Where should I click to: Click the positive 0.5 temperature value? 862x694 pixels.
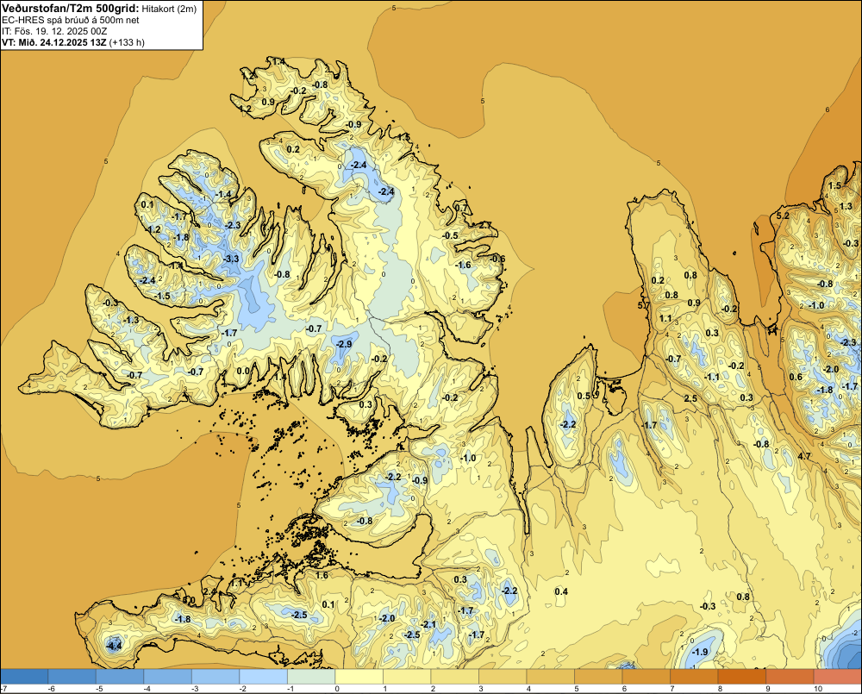584,396
